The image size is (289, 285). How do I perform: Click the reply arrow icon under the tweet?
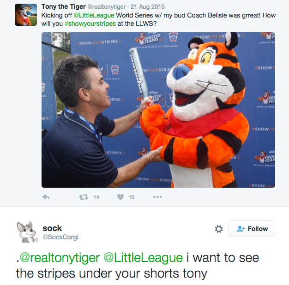[x=46, y=197]
